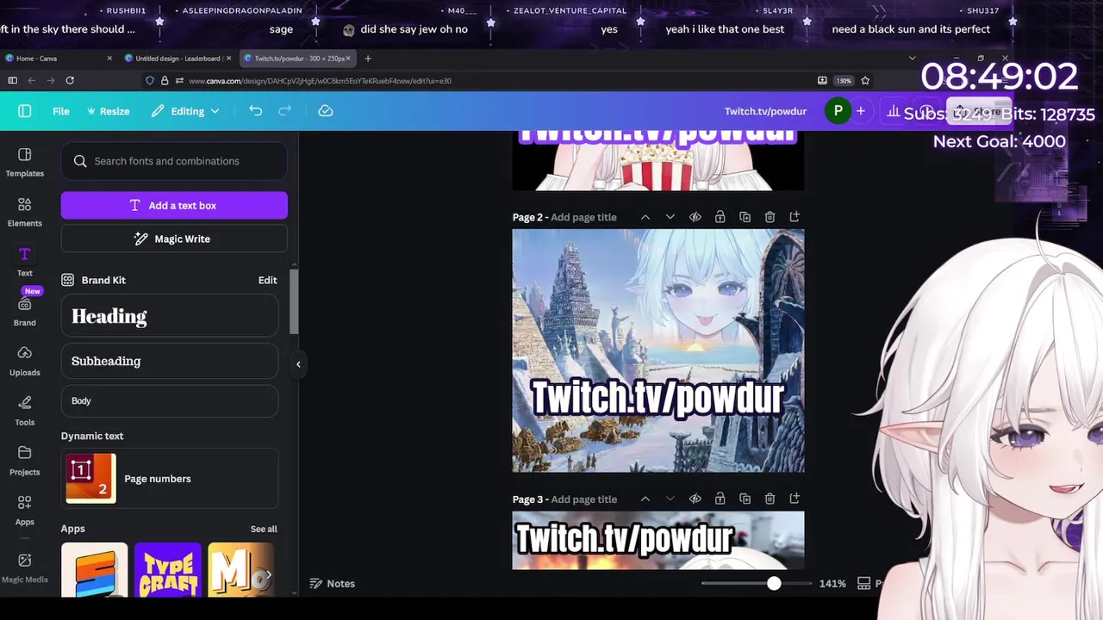Open the Uploads side panel

coord(24,362)
